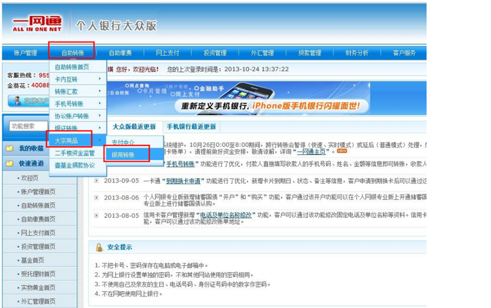
Task: Switch to 手机银行最近更新 tab
Action: pyautogui.click(x=191, y=127)
